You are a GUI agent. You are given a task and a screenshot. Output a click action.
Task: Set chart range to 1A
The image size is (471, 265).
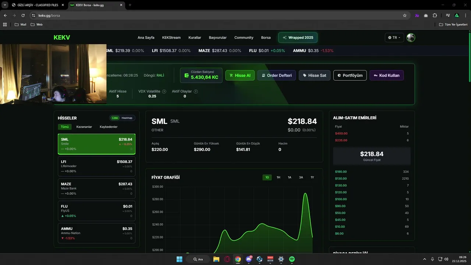pyautogui.click(x=290, y=177)
